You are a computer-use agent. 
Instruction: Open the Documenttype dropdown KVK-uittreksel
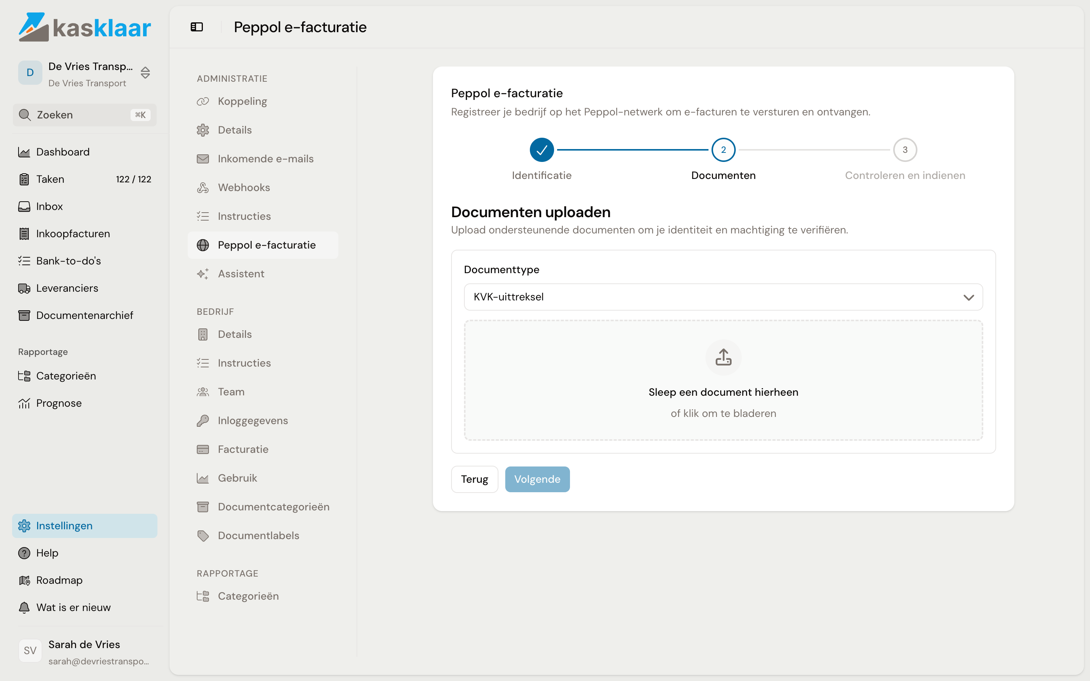(723, 297)
